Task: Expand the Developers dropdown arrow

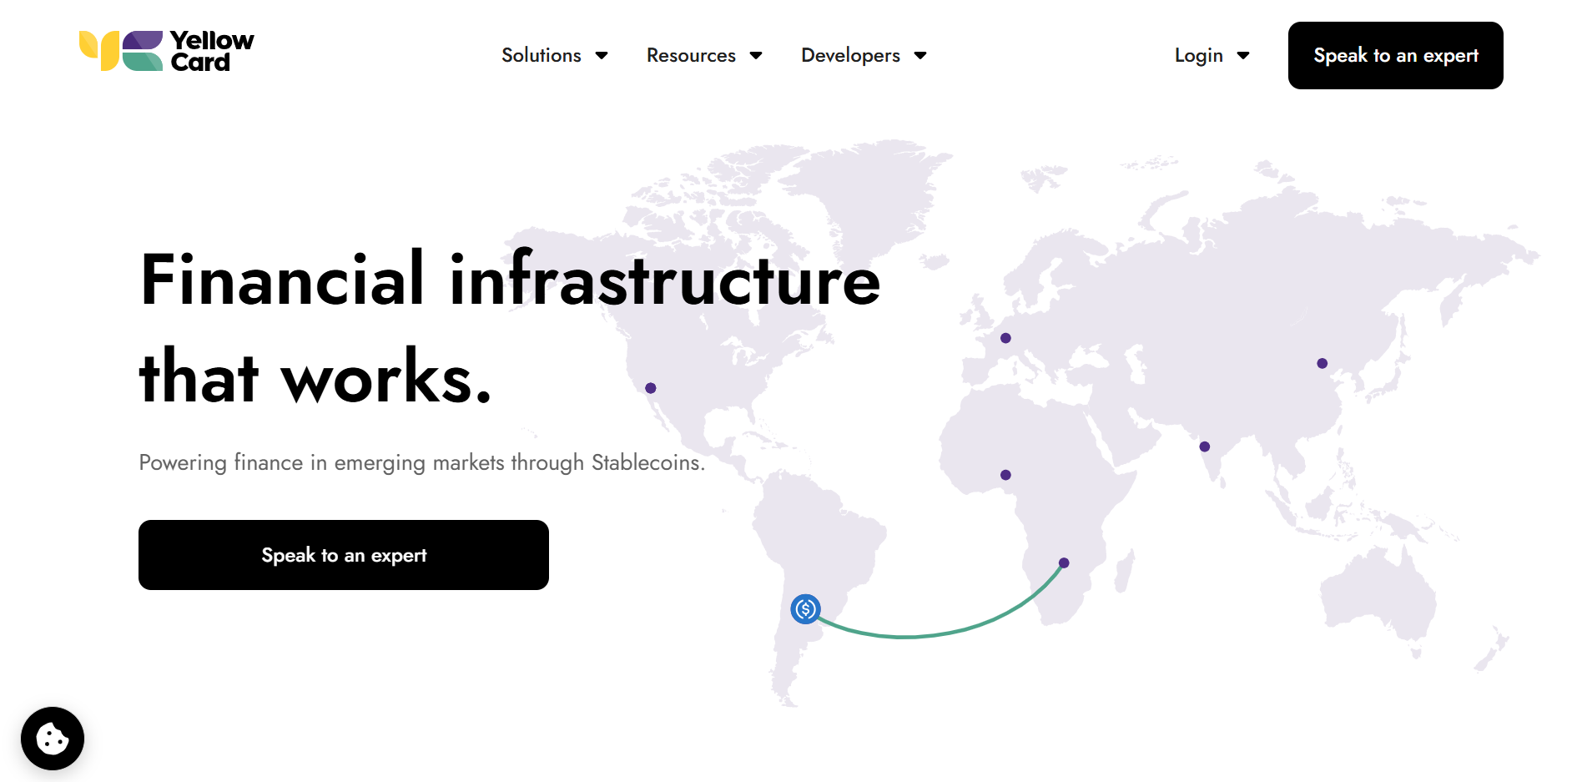Action: tap(920, 56)
